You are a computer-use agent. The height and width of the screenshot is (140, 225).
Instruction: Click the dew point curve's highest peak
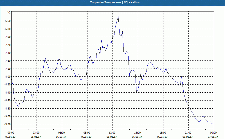[x=118, y=17]
